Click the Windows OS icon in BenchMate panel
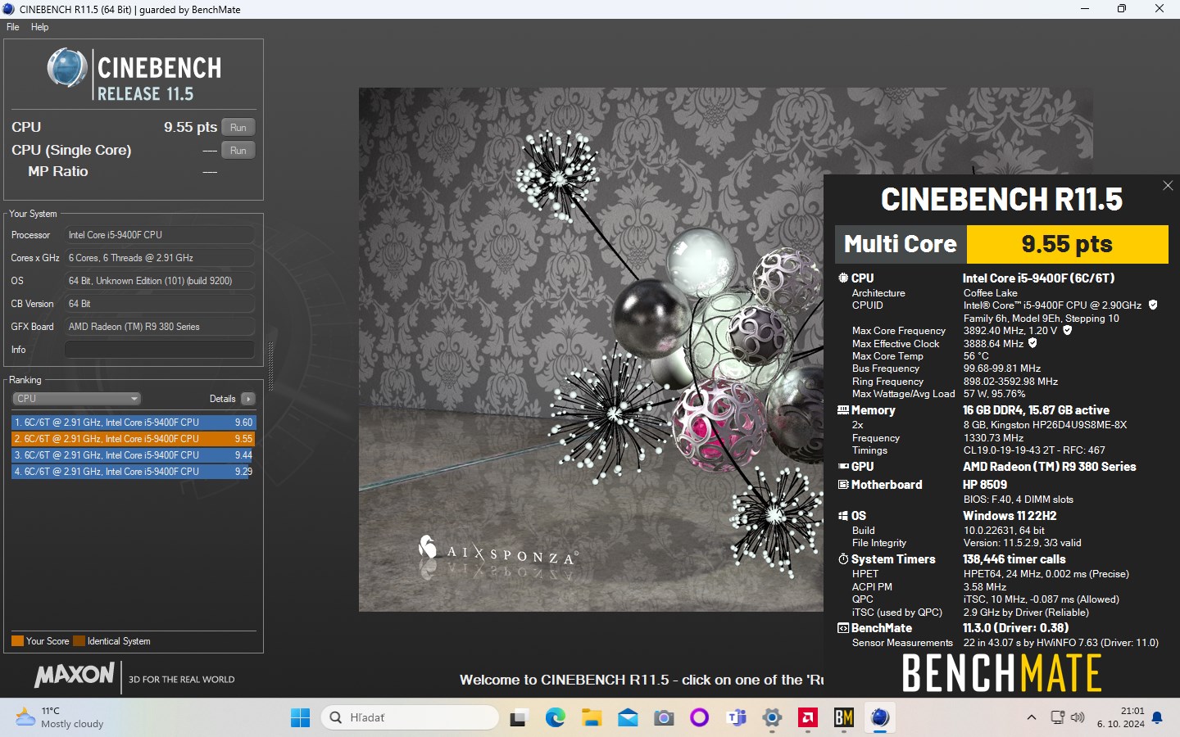This screenshot has height=737, width=1180. (x=842, y=516)
